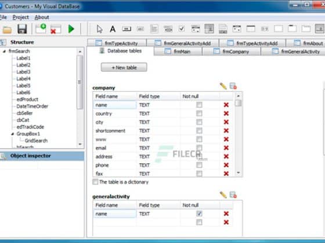The image size is (325, 243).
Task: Save the project with the floppy disk icon
Action: coord(22,29)
